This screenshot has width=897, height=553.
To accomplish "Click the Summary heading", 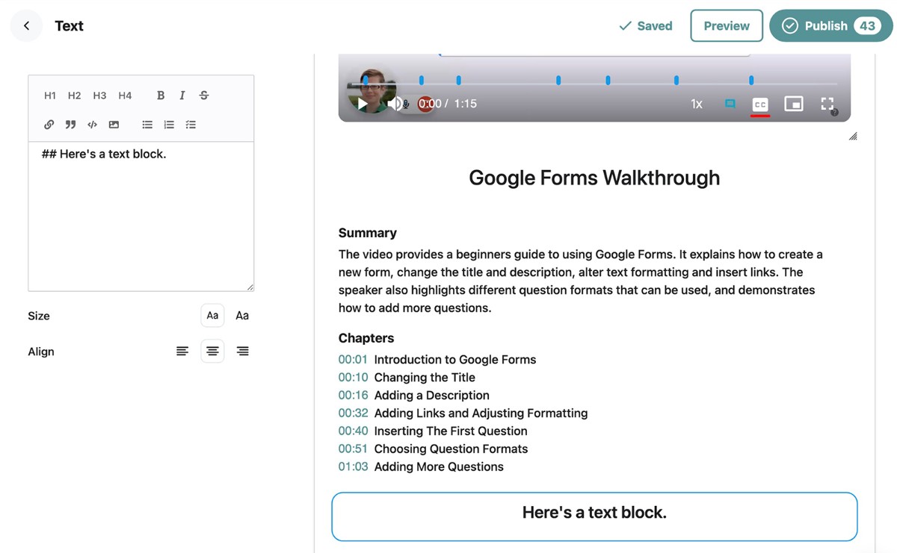I will pyautogui.click(x=368, y=233).
